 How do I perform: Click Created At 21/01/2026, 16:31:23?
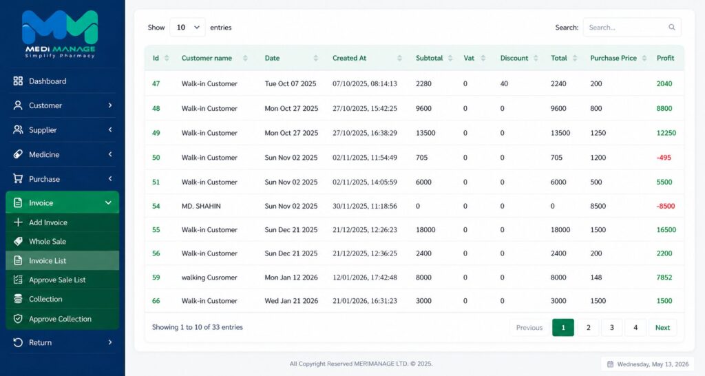pyautogui.click(x=365, y=301)
